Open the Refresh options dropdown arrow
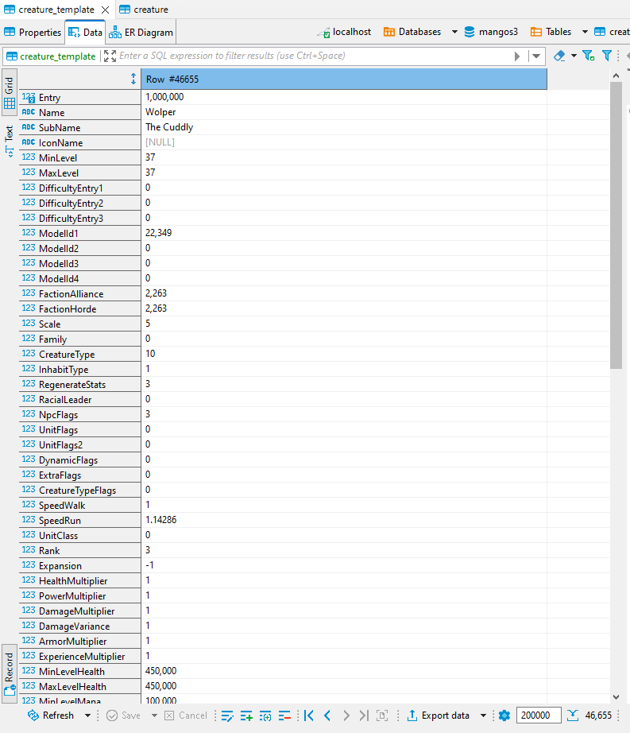 (87, 716)
